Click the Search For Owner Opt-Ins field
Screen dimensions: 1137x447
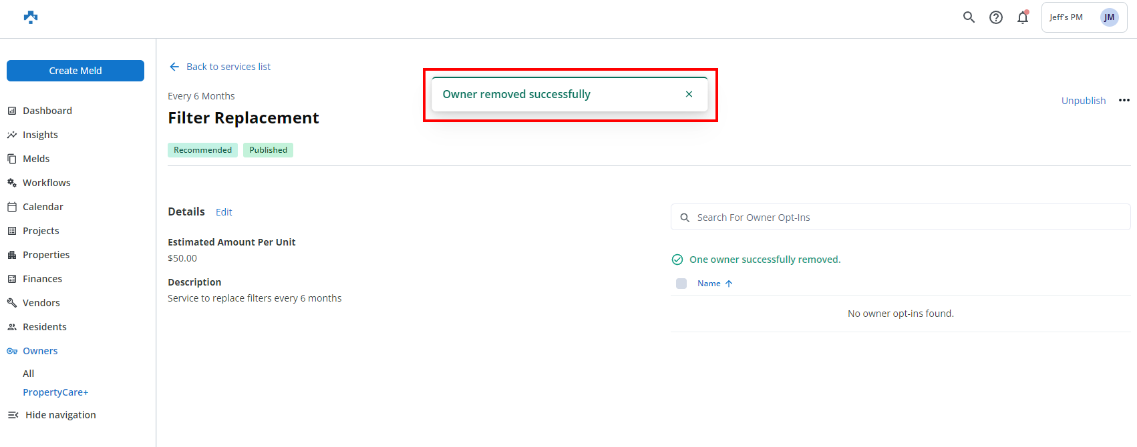click(902, 217)
